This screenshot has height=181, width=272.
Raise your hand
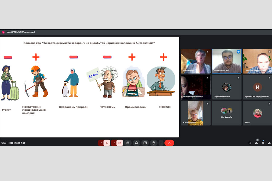(154, 143)
